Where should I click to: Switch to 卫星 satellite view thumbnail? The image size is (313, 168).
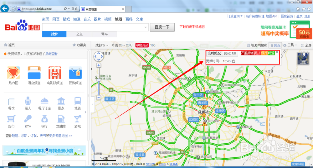[x=303, y=59]
